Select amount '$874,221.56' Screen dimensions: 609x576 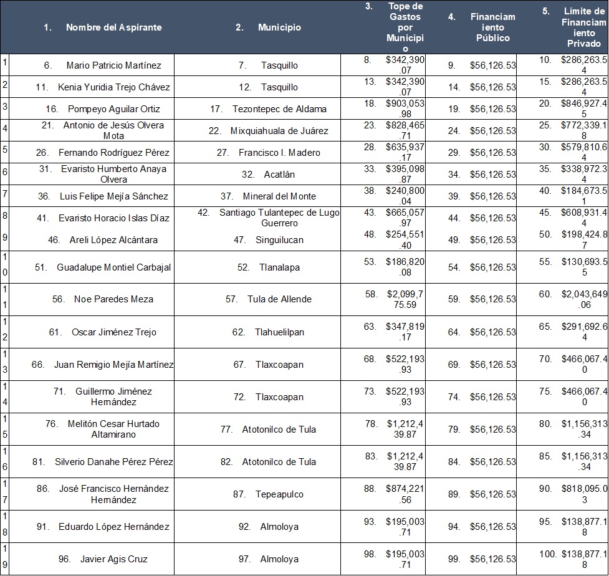(405, 494)
